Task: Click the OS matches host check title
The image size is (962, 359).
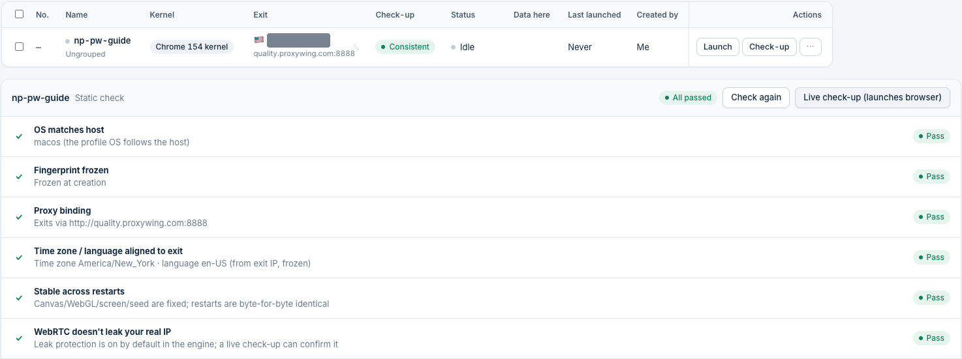Action: (x=69, y=130)
